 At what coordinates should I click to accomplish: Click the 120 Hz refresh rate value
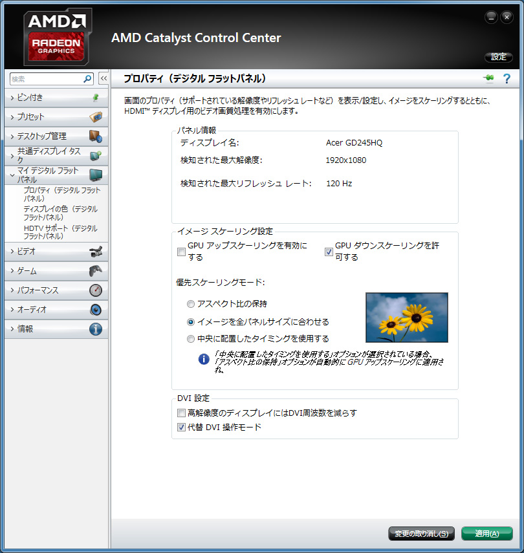(x=339, y=184)
